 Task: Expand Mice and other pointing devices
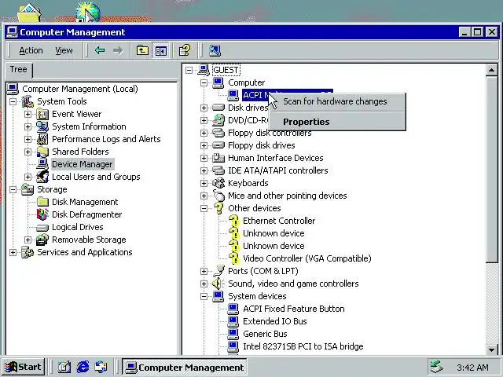[204, 196]
